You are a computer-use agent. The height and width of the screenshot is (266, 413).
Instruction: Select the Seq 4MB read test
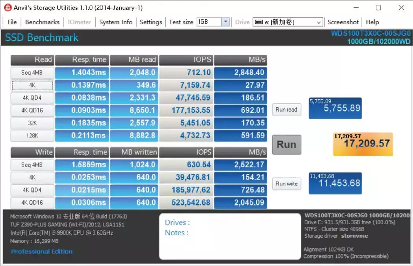pyautogui.click(x=32, y=73)
